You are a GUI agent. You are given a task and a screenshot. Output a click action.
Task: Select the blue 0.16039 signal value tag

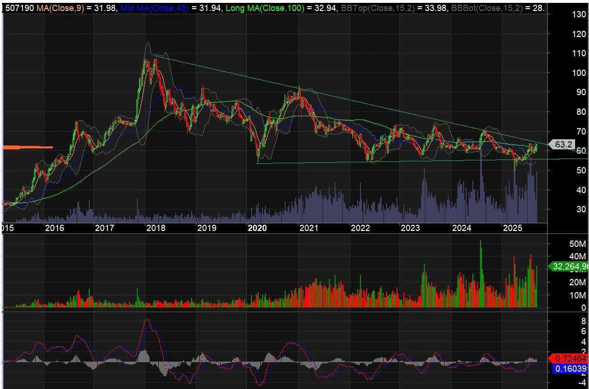coord(570,369)
